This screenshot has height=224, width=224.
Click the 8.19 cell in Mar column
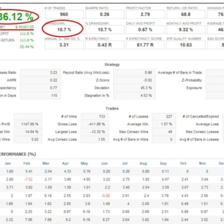tap(48, 195)
